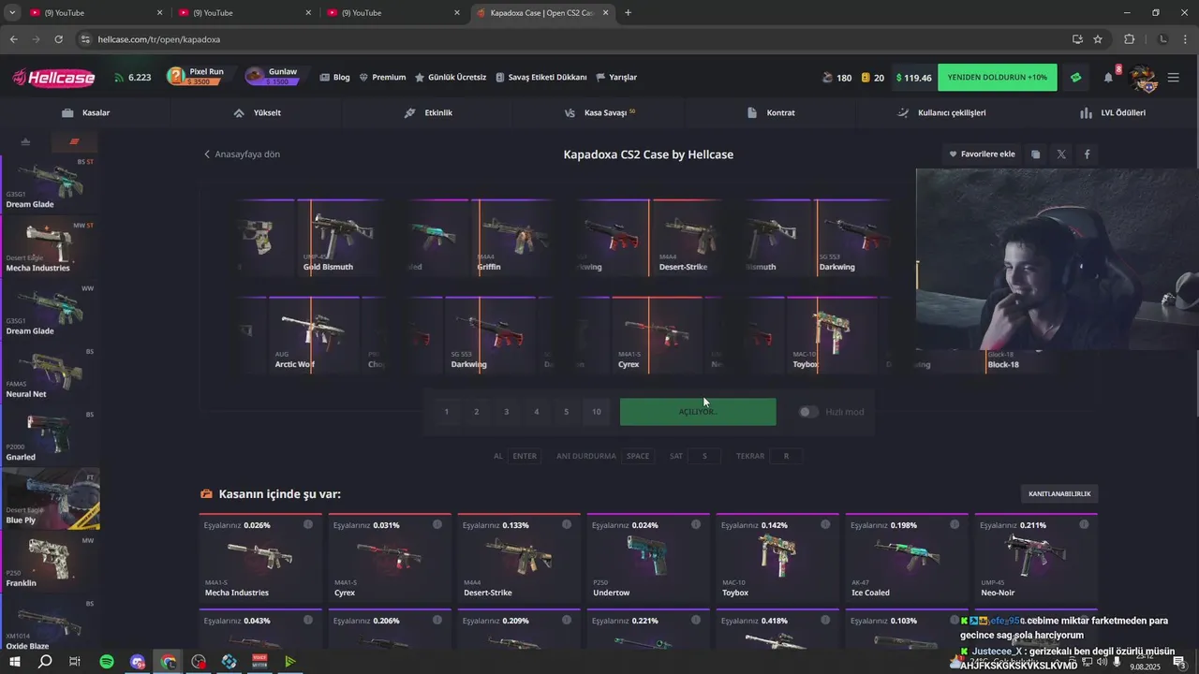Select case count 5
Screen dimensions: 1199x674
[566, 412]
